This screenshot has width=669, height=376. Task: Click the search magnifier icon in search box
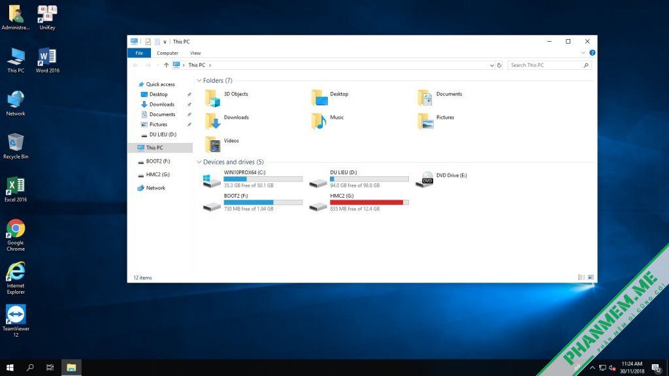click(586, 65)
